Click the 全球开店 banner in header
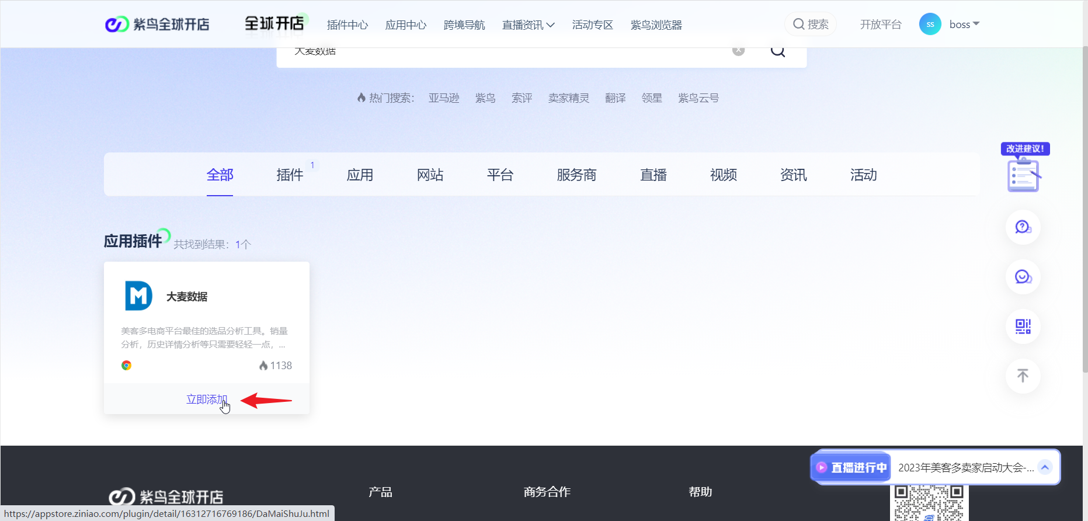This screenshot has height=521, width=1088. (x=276, y=23)
